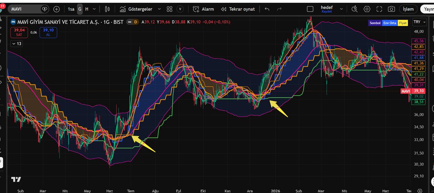Viewport: 434px width, 193px height.
Task: Click the MAVI symbol search field
Action: (x=28, y=9)
